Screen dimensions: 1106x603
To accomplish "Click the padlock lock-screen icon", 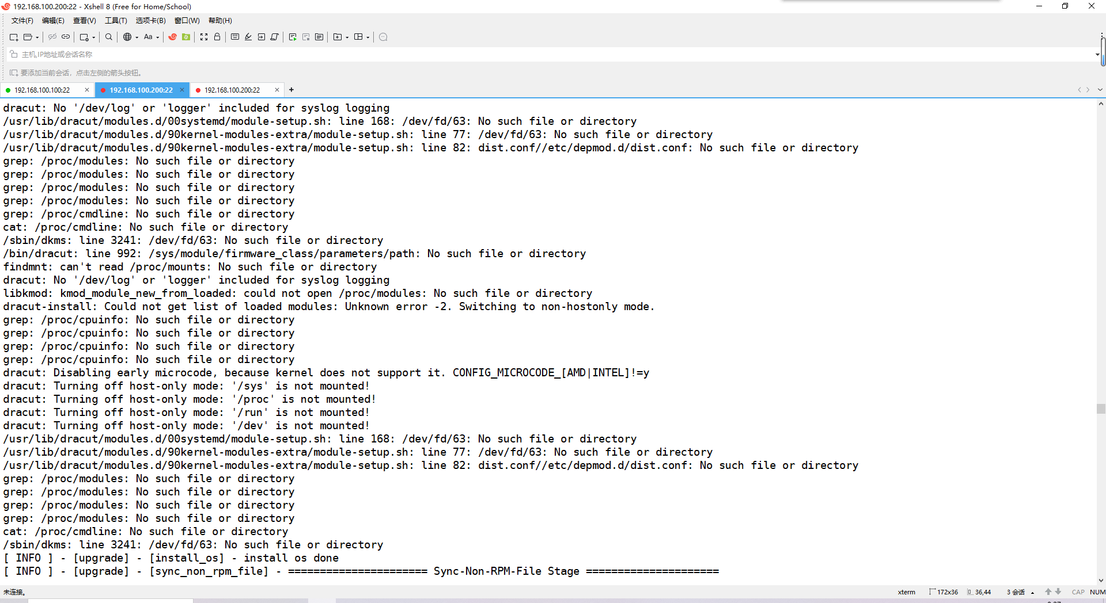I will coord(217,37).
